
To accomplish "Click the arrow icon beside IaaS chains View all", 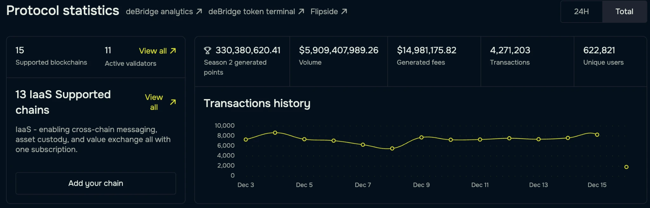I will (173, 102).
